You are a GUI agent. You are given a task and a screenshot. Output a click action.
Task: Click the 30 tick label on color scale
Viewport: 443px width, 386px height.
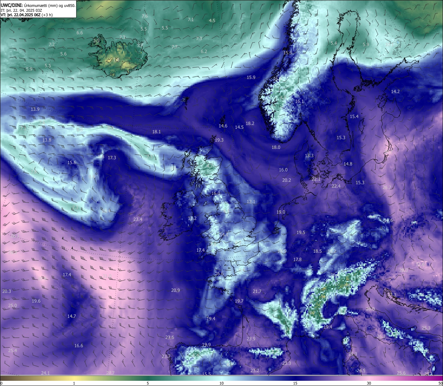pyautogui.click(x=369, y=383)
